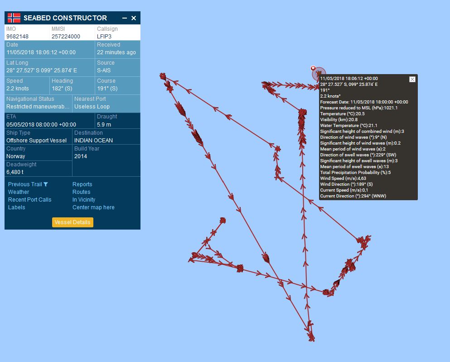Open the Labels option

(17, 207)
